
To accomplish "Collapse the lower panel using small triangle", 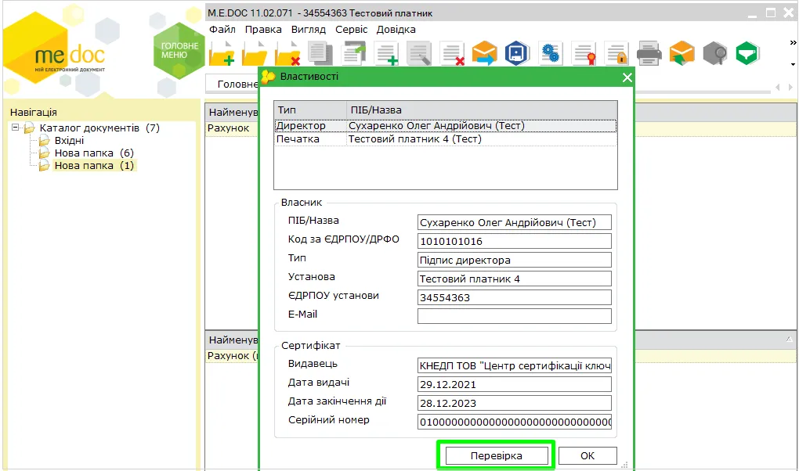I will (789, 339).
